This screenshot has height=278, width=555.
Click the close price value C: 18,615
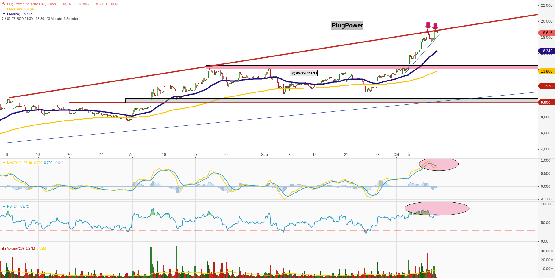click(x=113, y=4)
